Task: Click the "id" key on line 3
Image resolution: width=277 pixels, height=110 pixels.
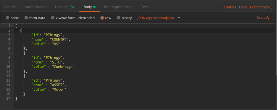Action: pos(36,35)
